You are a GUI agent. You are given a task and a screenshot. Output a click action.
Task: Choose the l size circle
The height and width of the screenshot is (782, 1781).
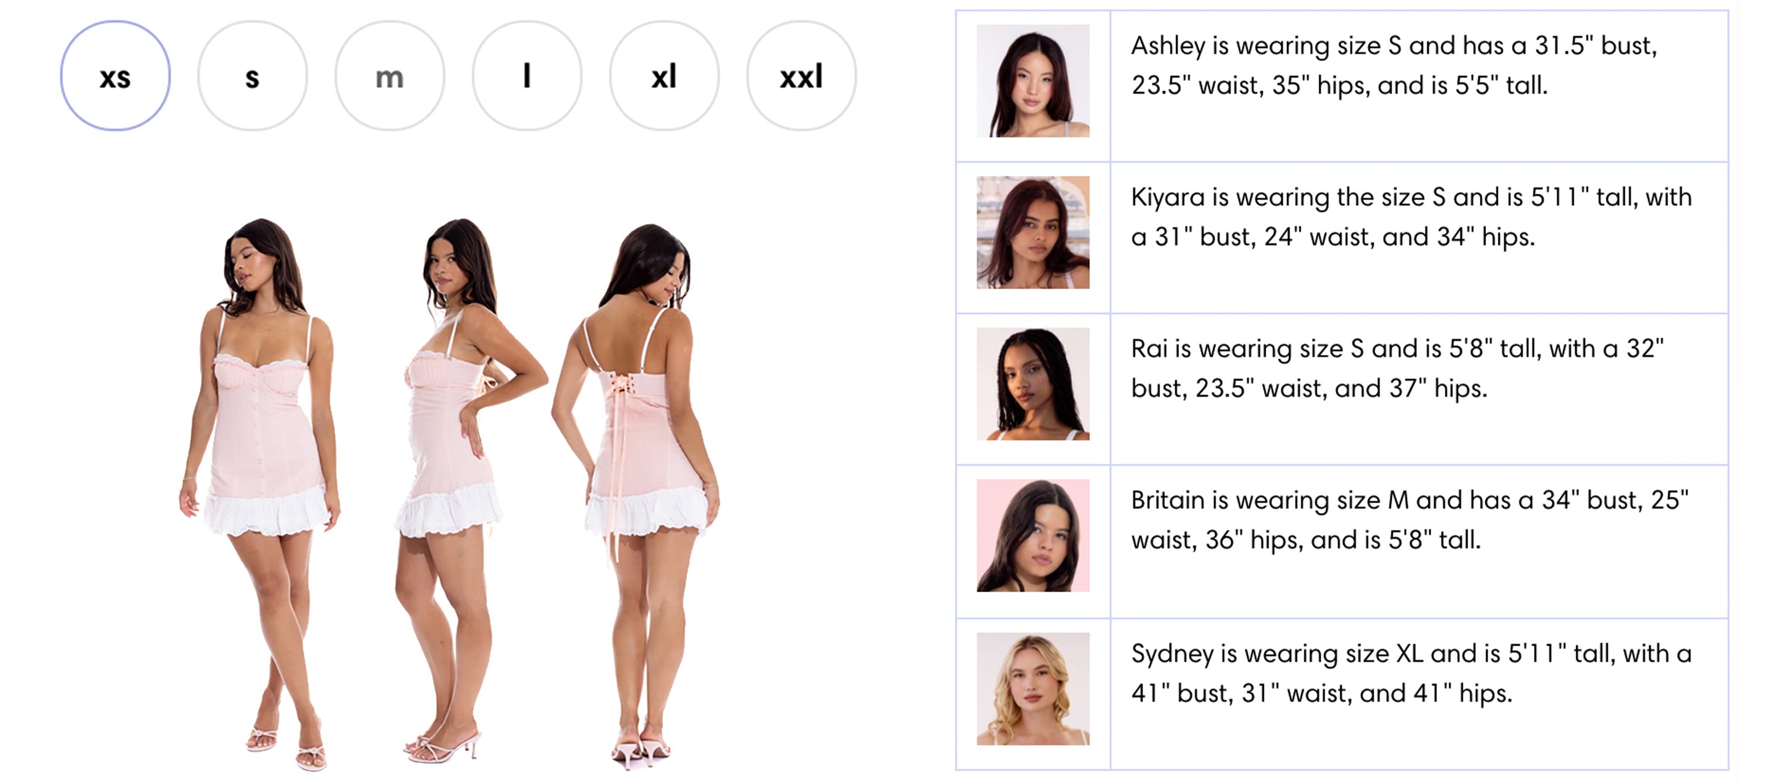[x=527, y=76]
